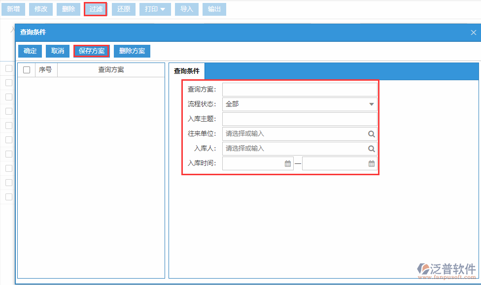Open the 过滤 filter dialog
481x285 pixels.
[95, 9]
